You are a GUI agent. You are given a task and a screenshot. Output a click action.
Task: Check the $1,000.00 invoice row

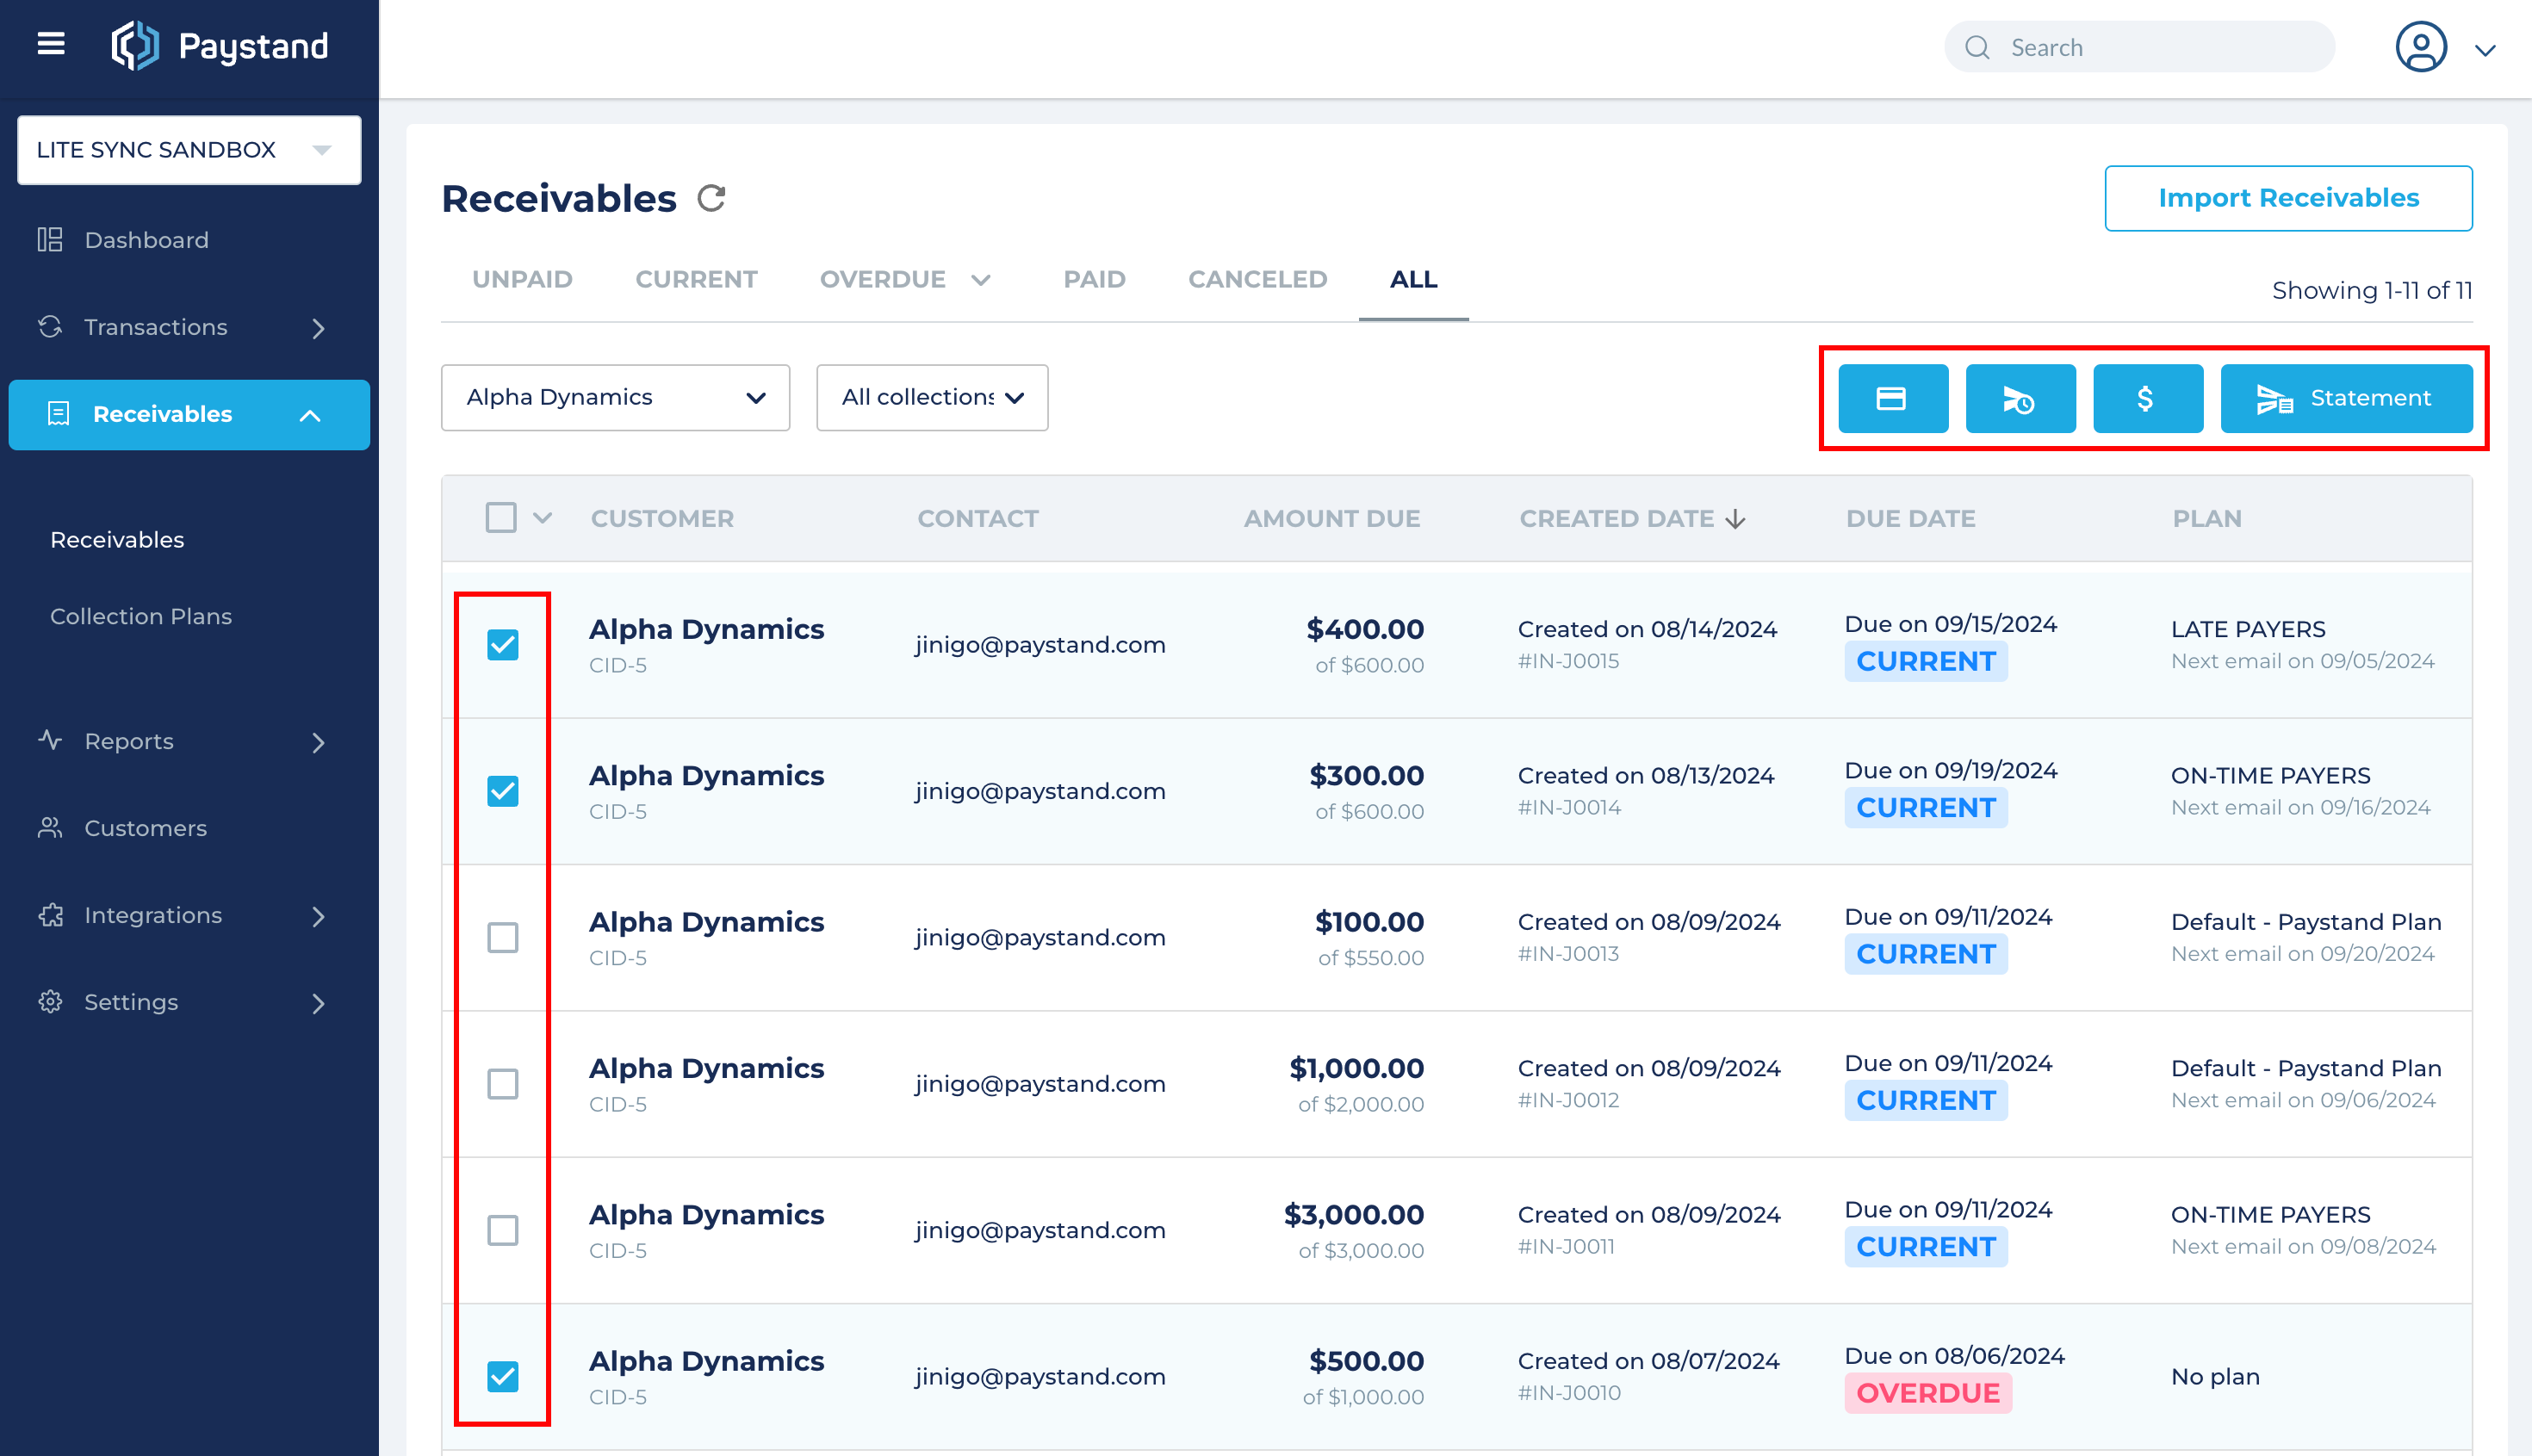click(503, 1084)
